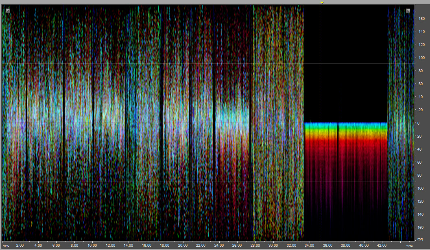Click the -100 value on phase scale
The width and height of the screenshot is (430, 250).
click(421, 58)
